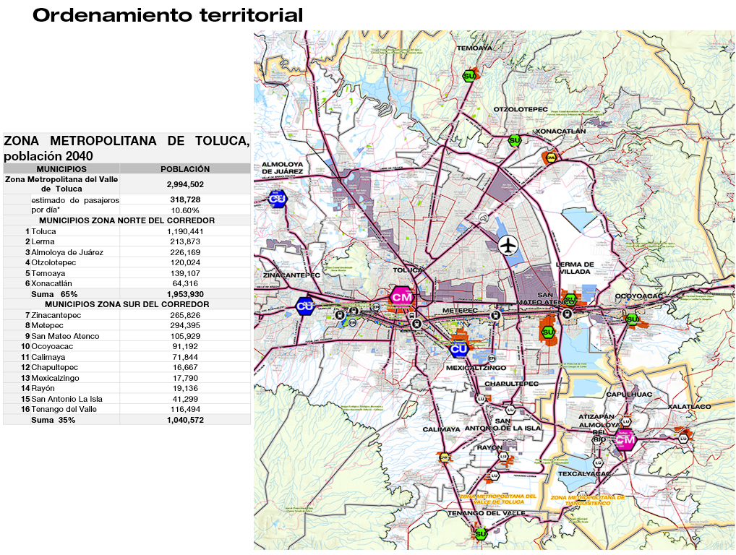Image resolution: width=736 pixels, height=555 pixels.
Task: Click the LU hexagon above Texcalyacac label
Action: coord(598,462)
